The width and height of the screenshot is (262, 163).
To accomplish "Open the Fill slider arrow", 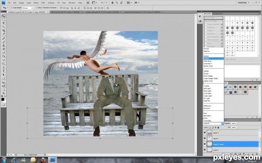I will tap(238, 127).
